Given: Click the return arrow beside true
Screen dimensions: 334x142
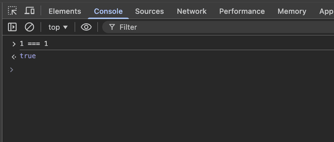Looking at the screenshot, I should [x=14, y=57].
